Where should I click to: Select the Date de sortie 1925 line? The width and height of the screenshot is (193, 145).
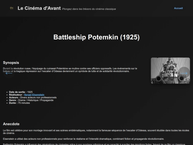pos(21,92)
